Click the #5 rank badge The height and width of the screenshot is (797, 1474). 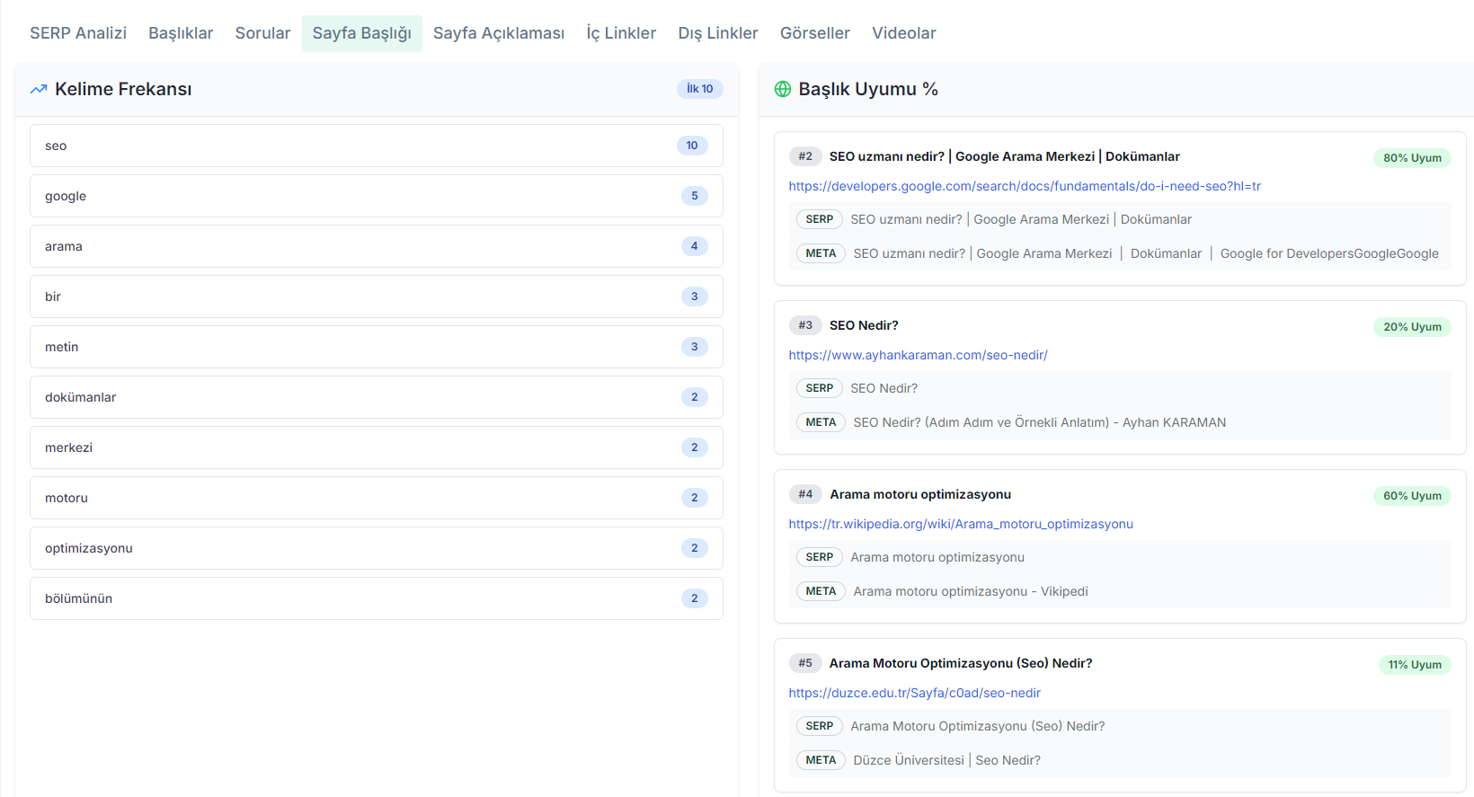pyautogui.click(x=805, y=663)
